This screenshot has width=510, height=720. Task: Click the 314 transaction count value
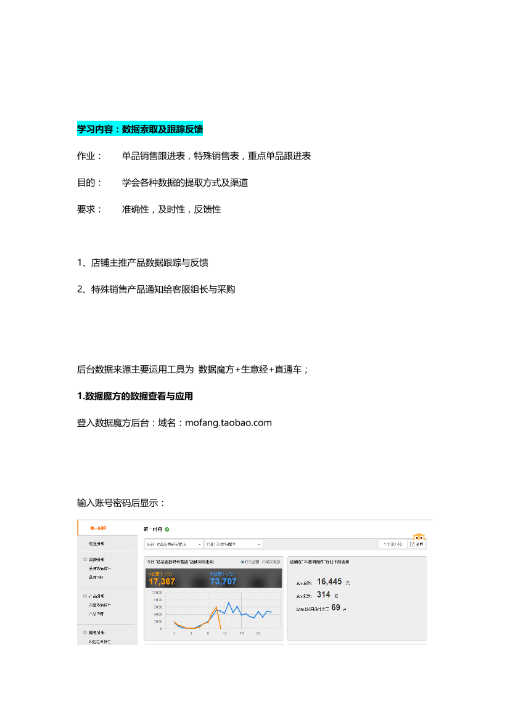pyautogui.click(x=323, y=594)
